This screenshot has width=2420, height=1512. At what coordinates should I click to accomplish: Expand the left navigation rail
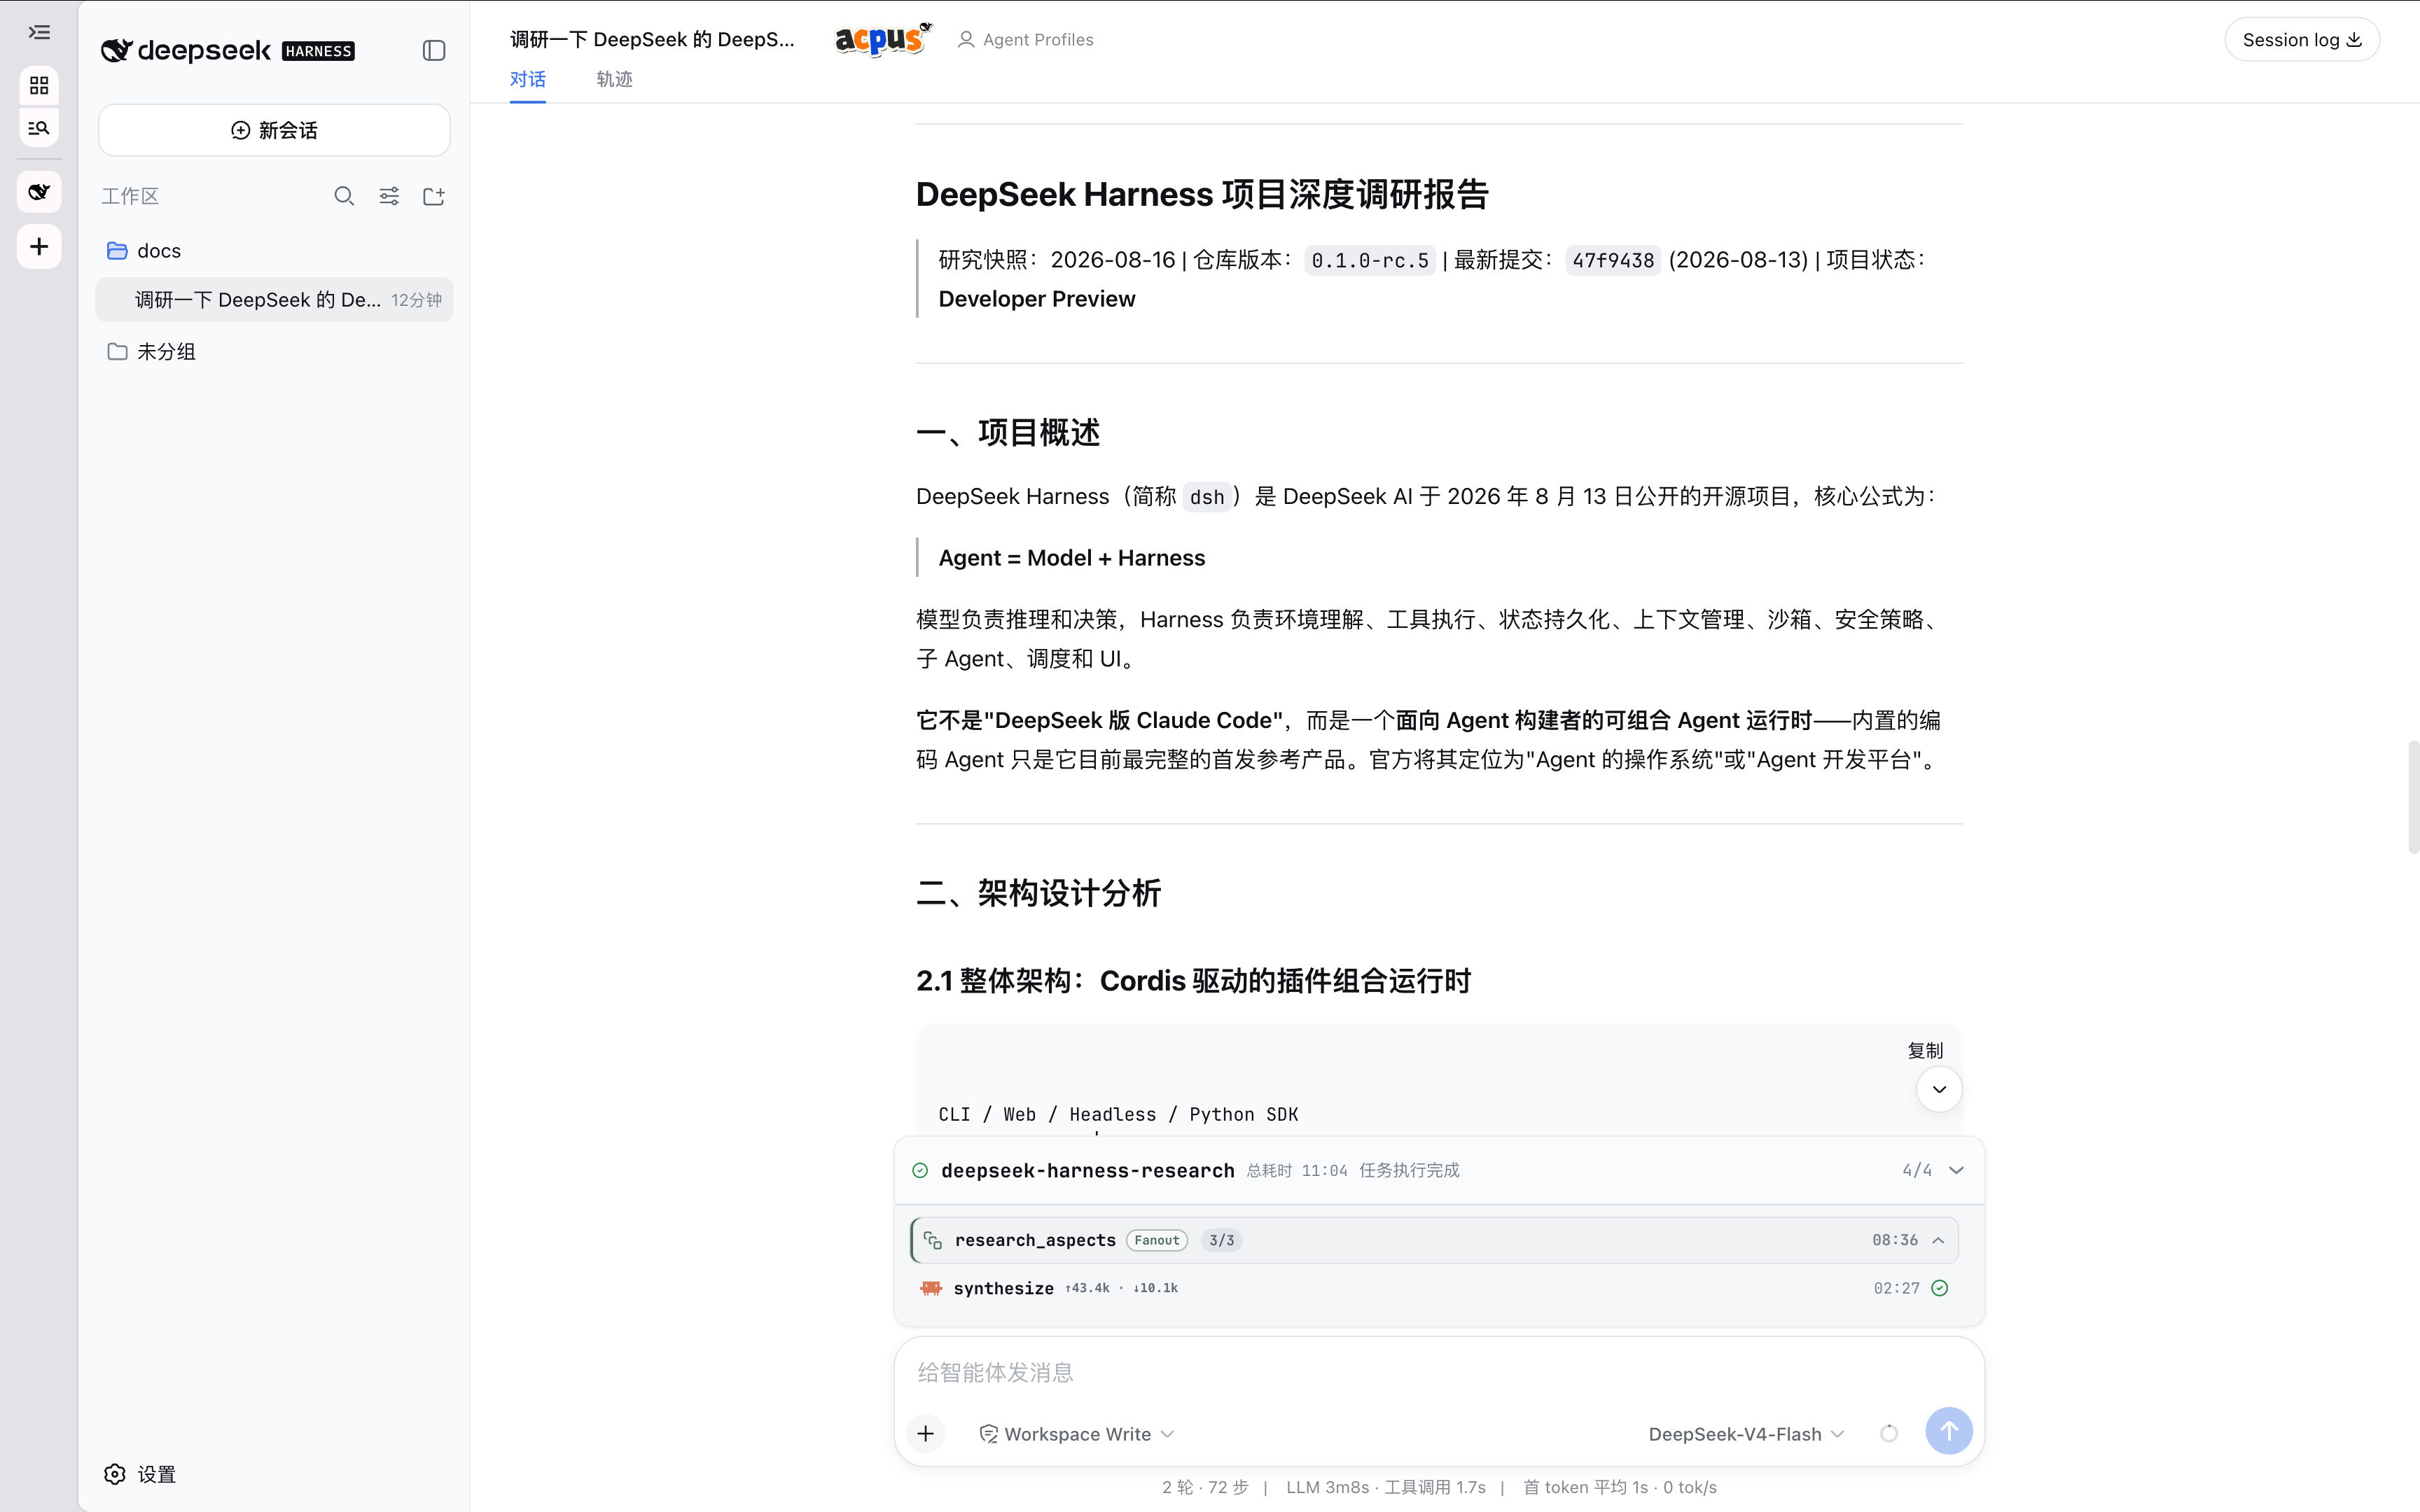[x=39, y=33]
